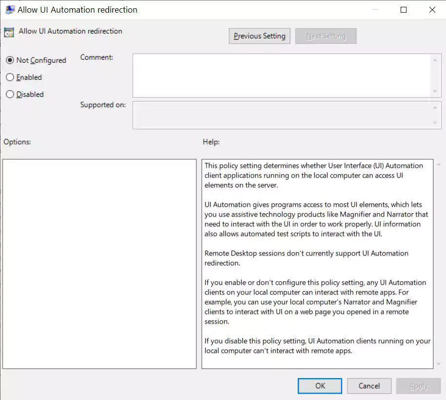Click the greyed-out Apply button

(418, 386)
